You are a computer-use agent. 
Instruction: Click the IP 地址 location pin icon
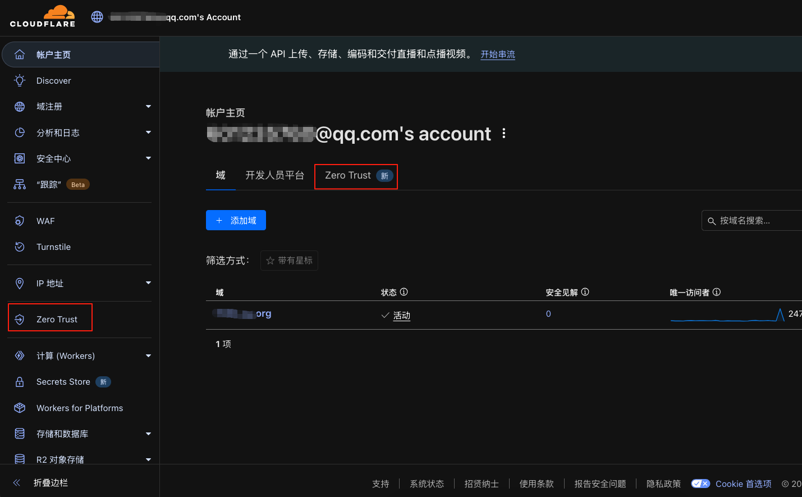[20, 283]
